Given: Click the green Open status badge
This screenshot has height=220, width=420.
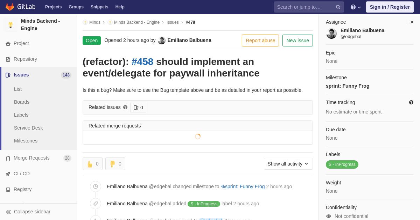Looking at the screenshot, I should [92, 41].
